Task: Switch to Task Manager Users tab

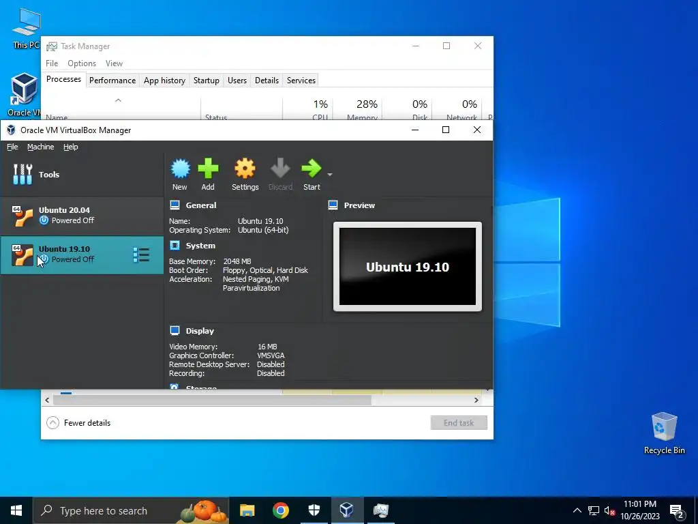Action: 237,81
